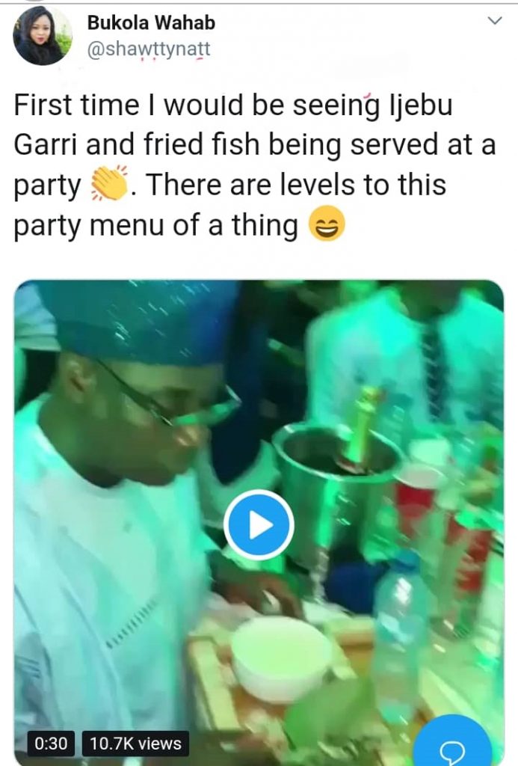Click the grinning face emoji

click(x=327, y=224)
